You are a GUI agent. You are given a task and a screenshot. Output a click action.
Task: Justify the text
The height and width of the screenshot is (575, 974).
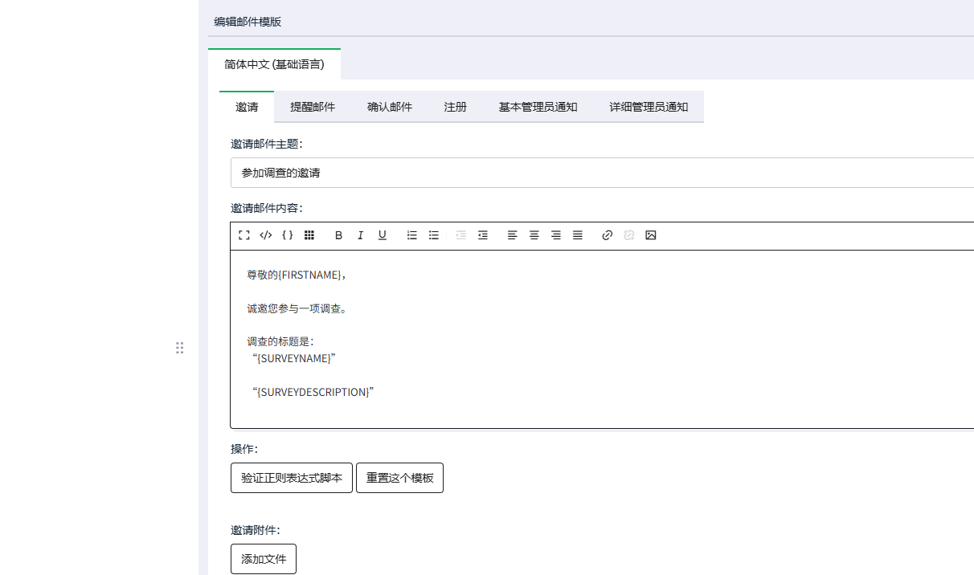pos(578,235)
